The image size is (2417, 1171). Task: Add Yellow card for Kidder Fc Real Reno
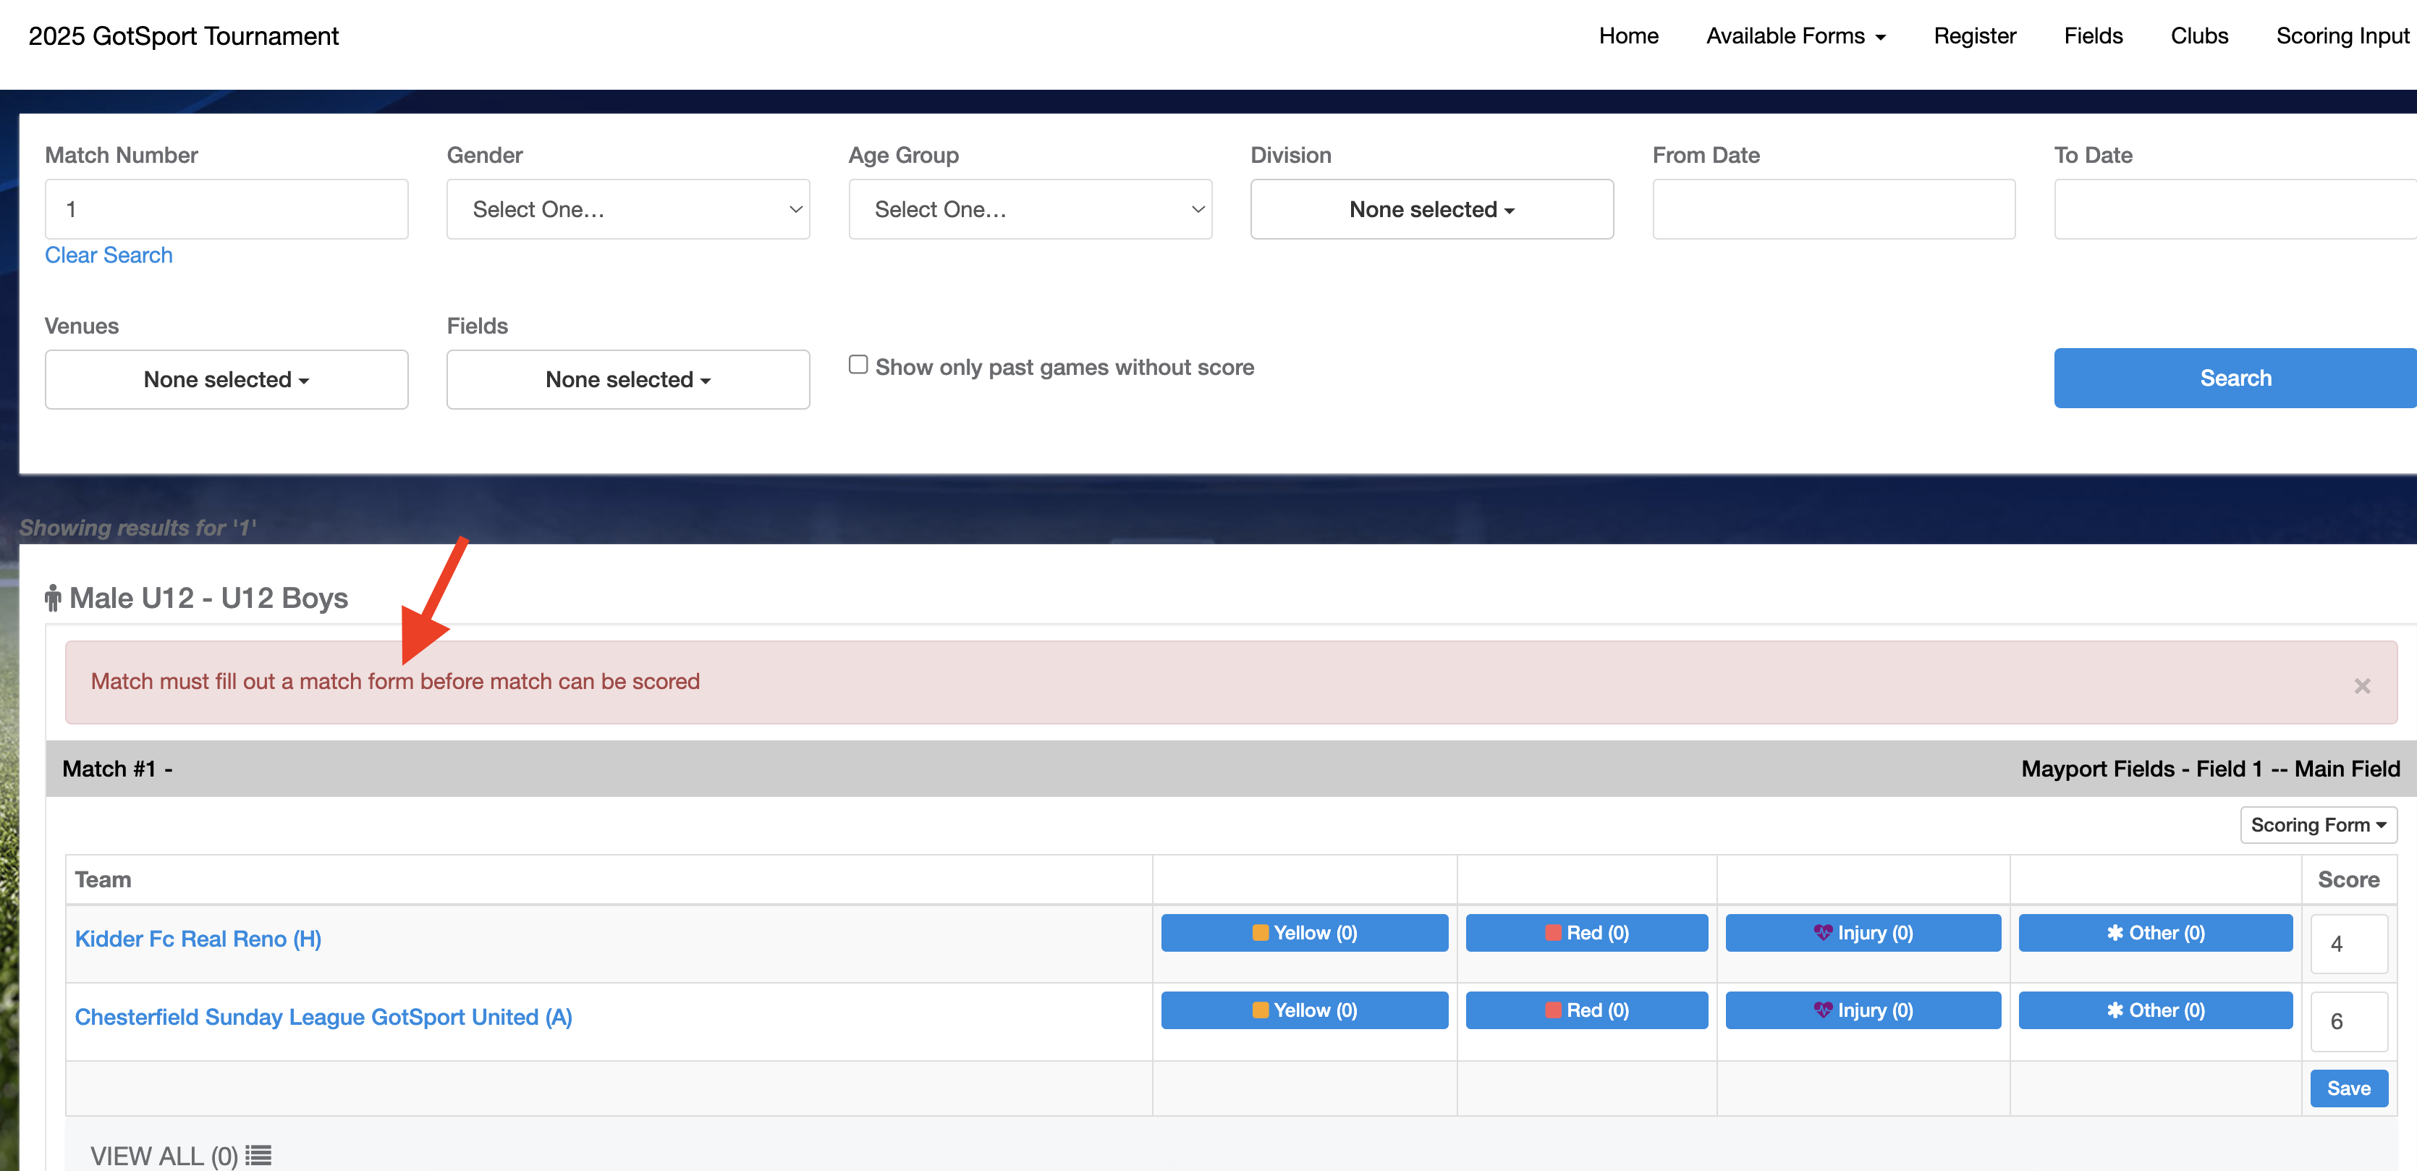(x=1304, y=933)
